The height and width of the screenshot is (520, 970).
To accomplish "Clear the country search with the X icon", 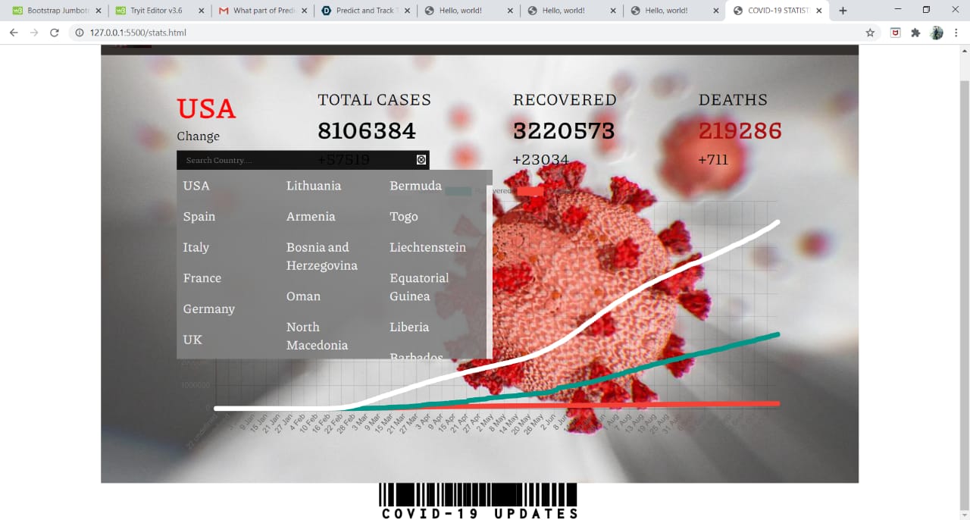I will (421, 160).
